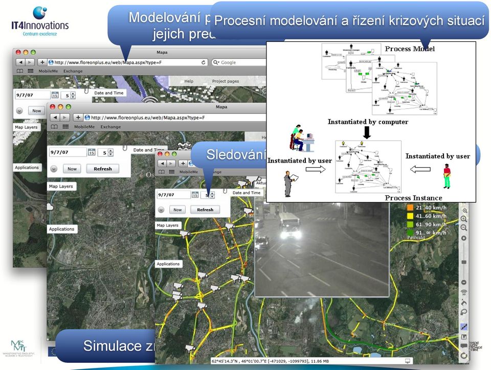
Task: Click the back arrow in the rearmost browser window
Action: (20, 62)
